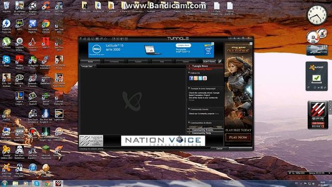Launch Skype from the desktop
332x187 pixels.
click(6, 61)
